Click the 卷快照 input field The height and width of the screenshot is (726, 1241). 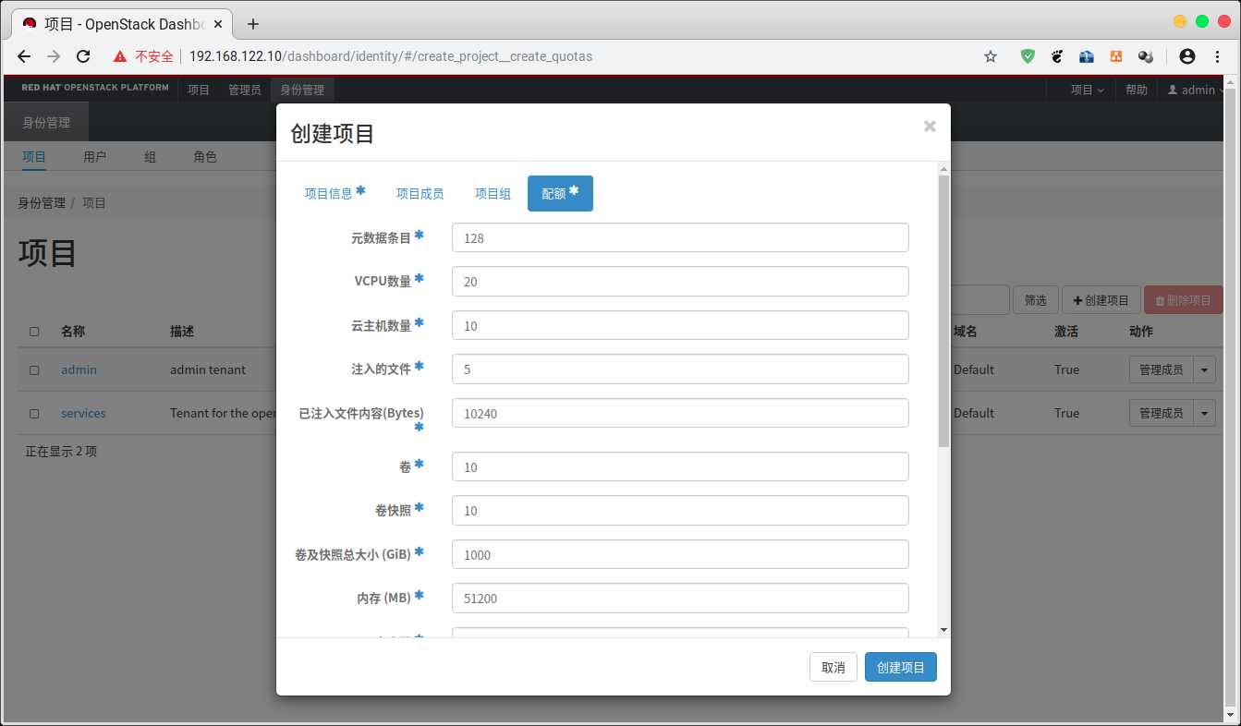pyautogui.click(x=680, y=511)
